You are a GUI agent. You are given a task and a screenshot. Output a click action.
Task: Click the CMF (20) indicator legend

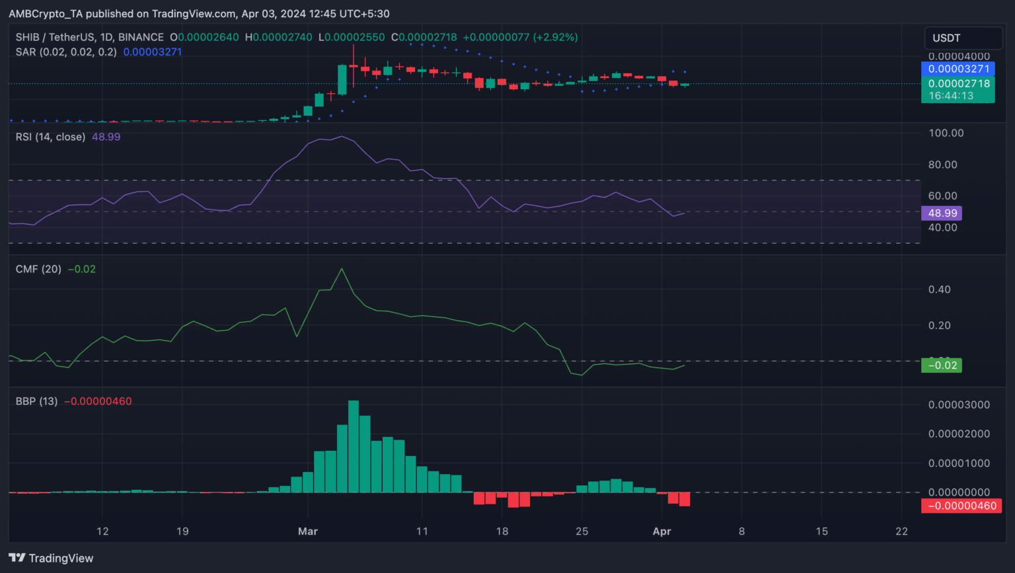tap(38, 269)
